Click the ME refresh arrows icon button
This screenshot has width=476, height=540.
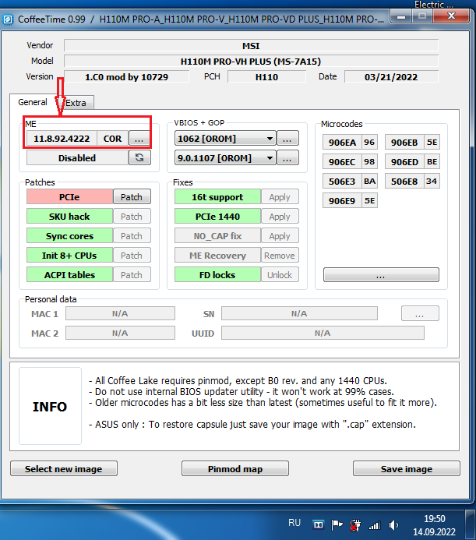pos(139,157)
